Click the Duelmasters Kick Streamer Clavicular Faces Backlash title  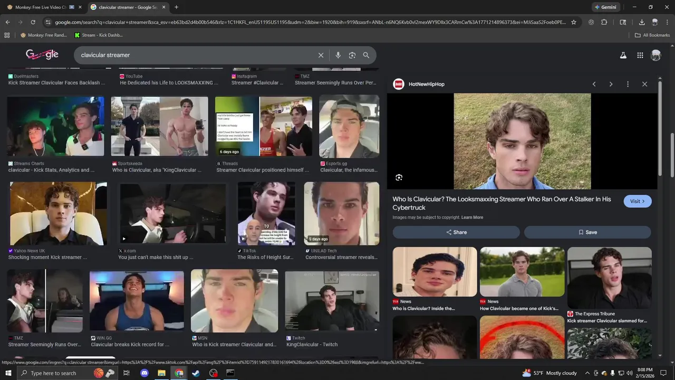56,83
